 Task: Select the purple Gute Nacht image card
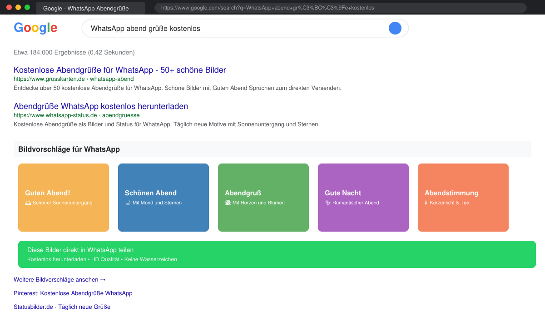coord(363,198)
